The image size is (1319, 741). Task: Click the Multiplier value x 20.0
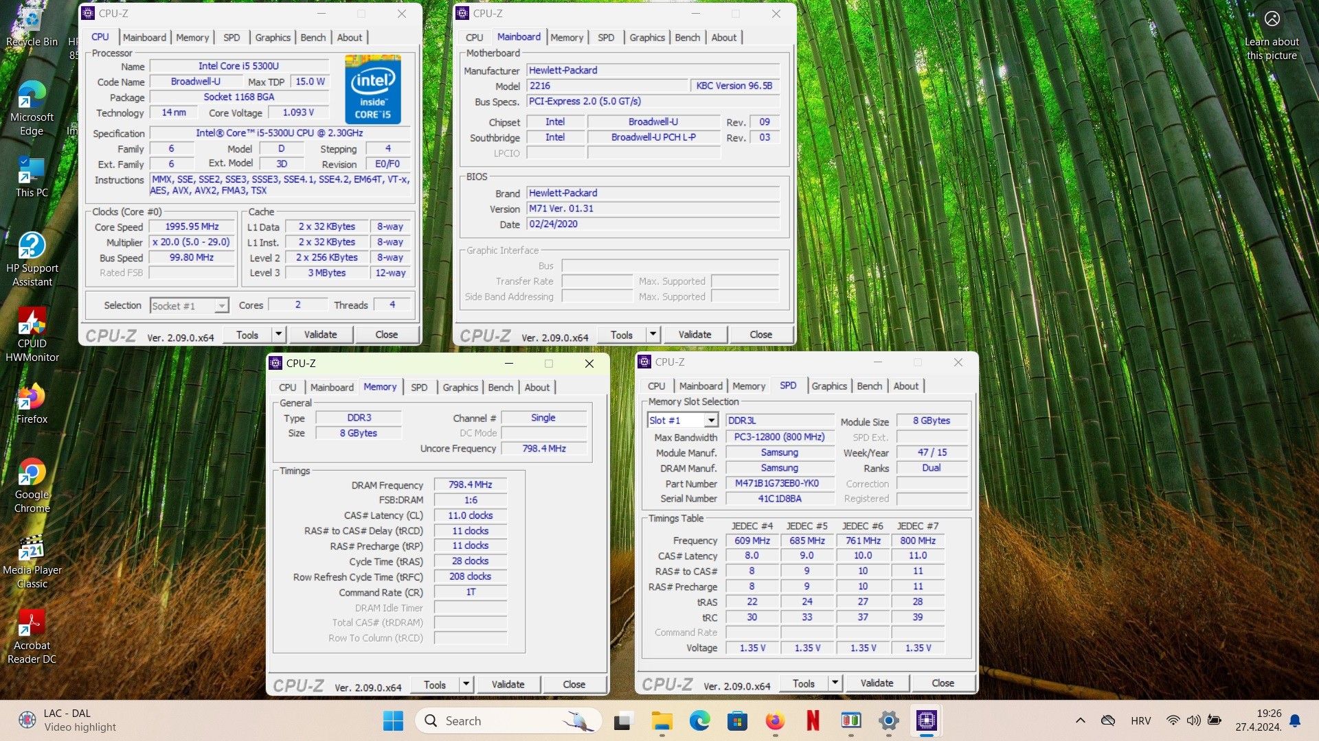tap(192, 242)
